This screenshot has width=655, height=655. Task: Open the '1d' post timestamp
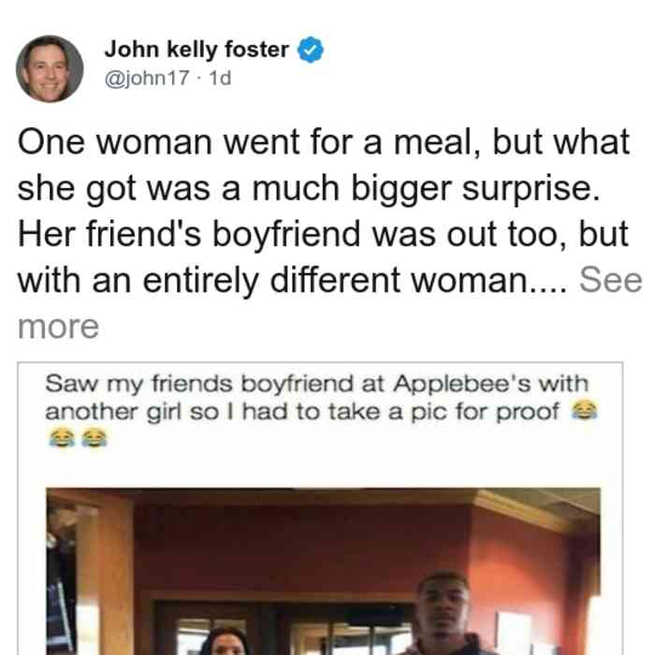[220, 78]
